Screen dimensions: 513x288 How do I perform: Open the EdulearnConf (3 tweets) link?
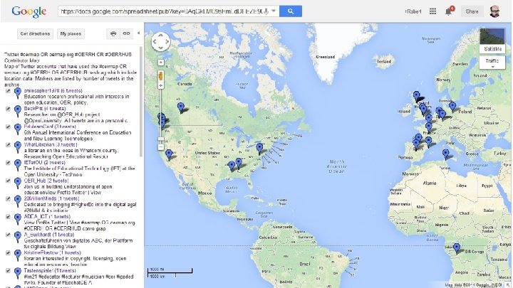tap(50, 127)
